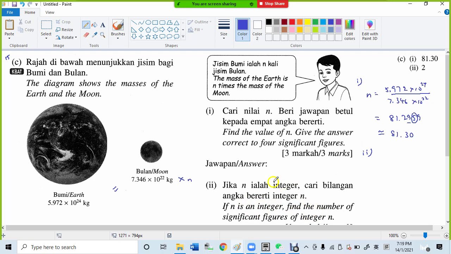The height and width of the screenshot is (254, 451).
Task: Open the Windows Start menu
Action: [8, 247]
